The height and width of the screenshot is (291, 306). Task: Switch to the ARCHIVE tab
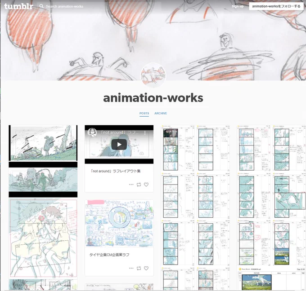161,113
